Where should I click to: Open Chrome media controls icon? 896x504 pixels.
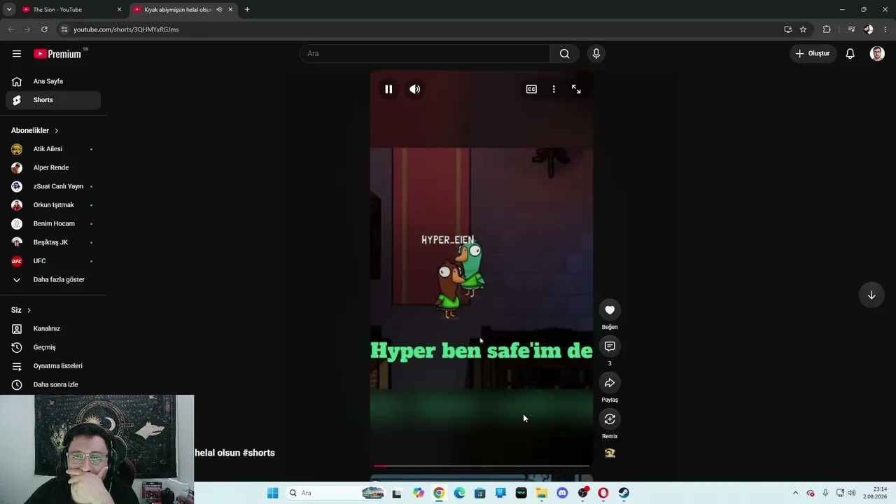coord(851,29)
